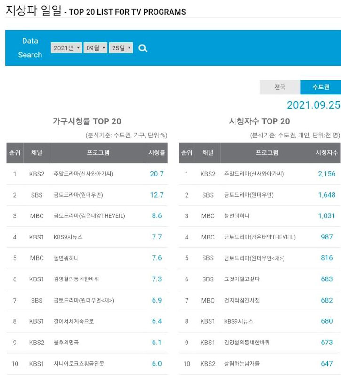
Task: Select viewer count 680
Action: point(327,321)
